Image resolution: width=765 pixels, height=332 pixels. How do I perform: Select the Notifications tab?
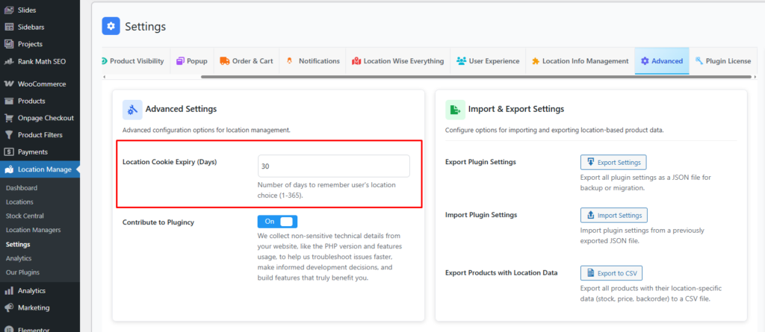[312, 61]
